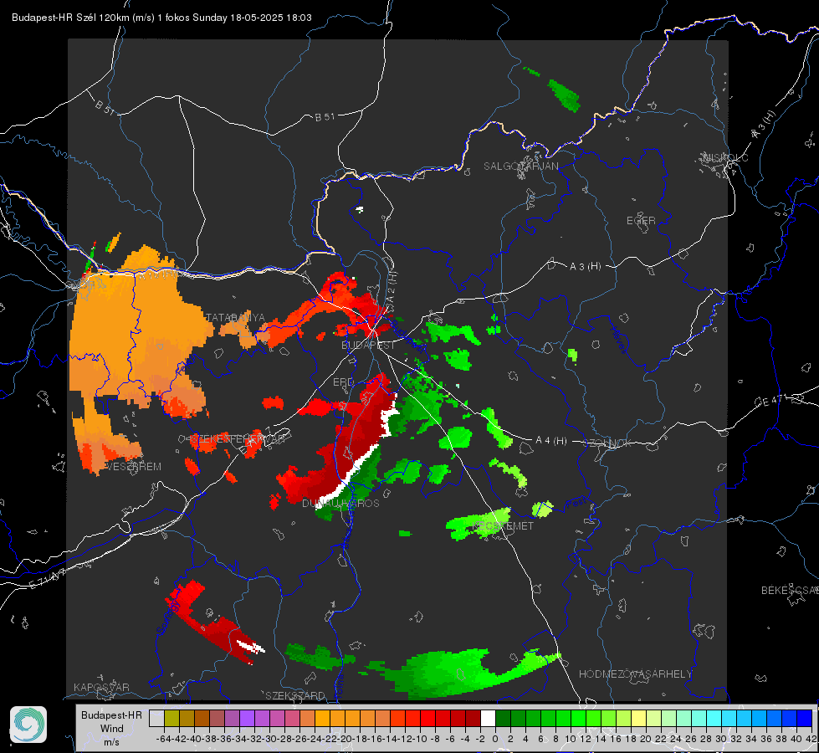Image resolution: width=819 pixels, height=753 pixels.
Task: Click the yellow swatch between 18 and 20
Action: click(639, 718)
